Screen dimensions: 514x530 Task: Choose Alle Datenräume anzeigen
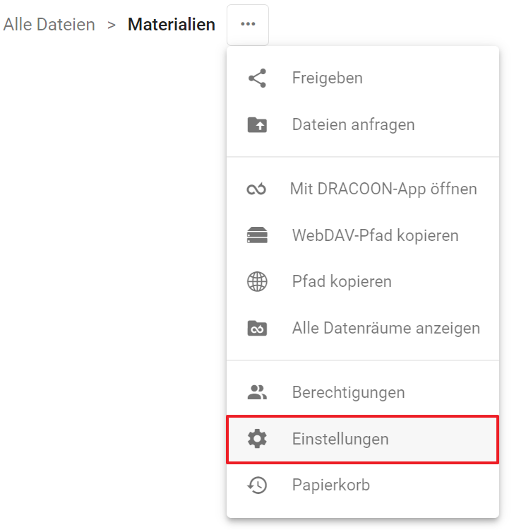(363, 328)
